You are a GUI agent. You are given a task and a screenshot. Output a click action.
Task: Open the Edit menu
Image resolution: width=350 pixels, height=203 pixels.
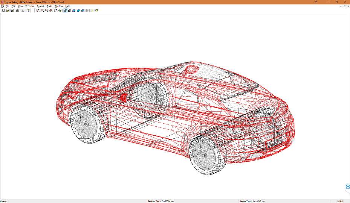pos(14,6)
